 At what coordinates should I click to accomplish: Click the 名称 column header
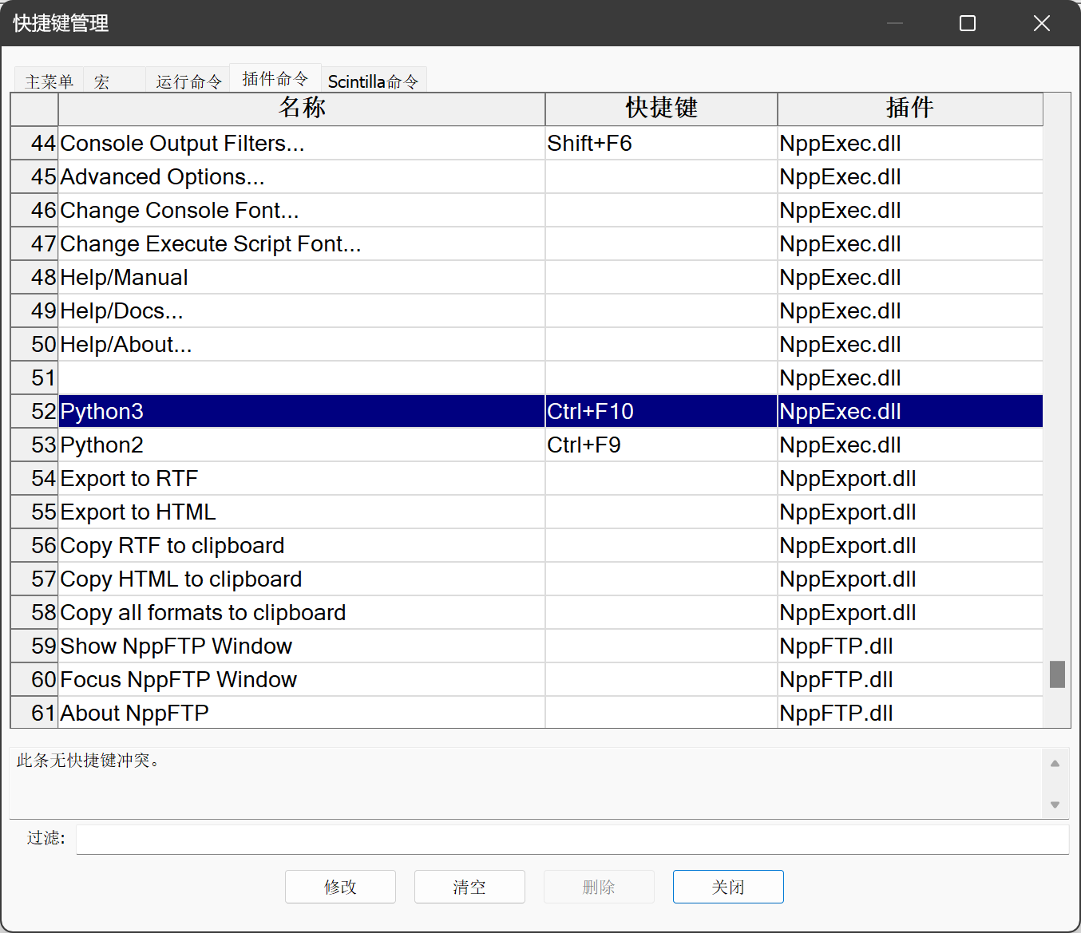click(x=302, y=109)
